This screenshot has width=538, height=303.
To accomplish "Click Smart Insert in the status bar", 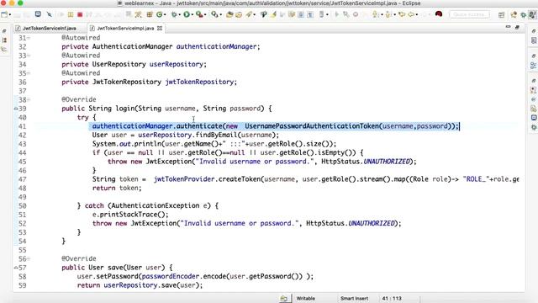I will click(354, 298).
